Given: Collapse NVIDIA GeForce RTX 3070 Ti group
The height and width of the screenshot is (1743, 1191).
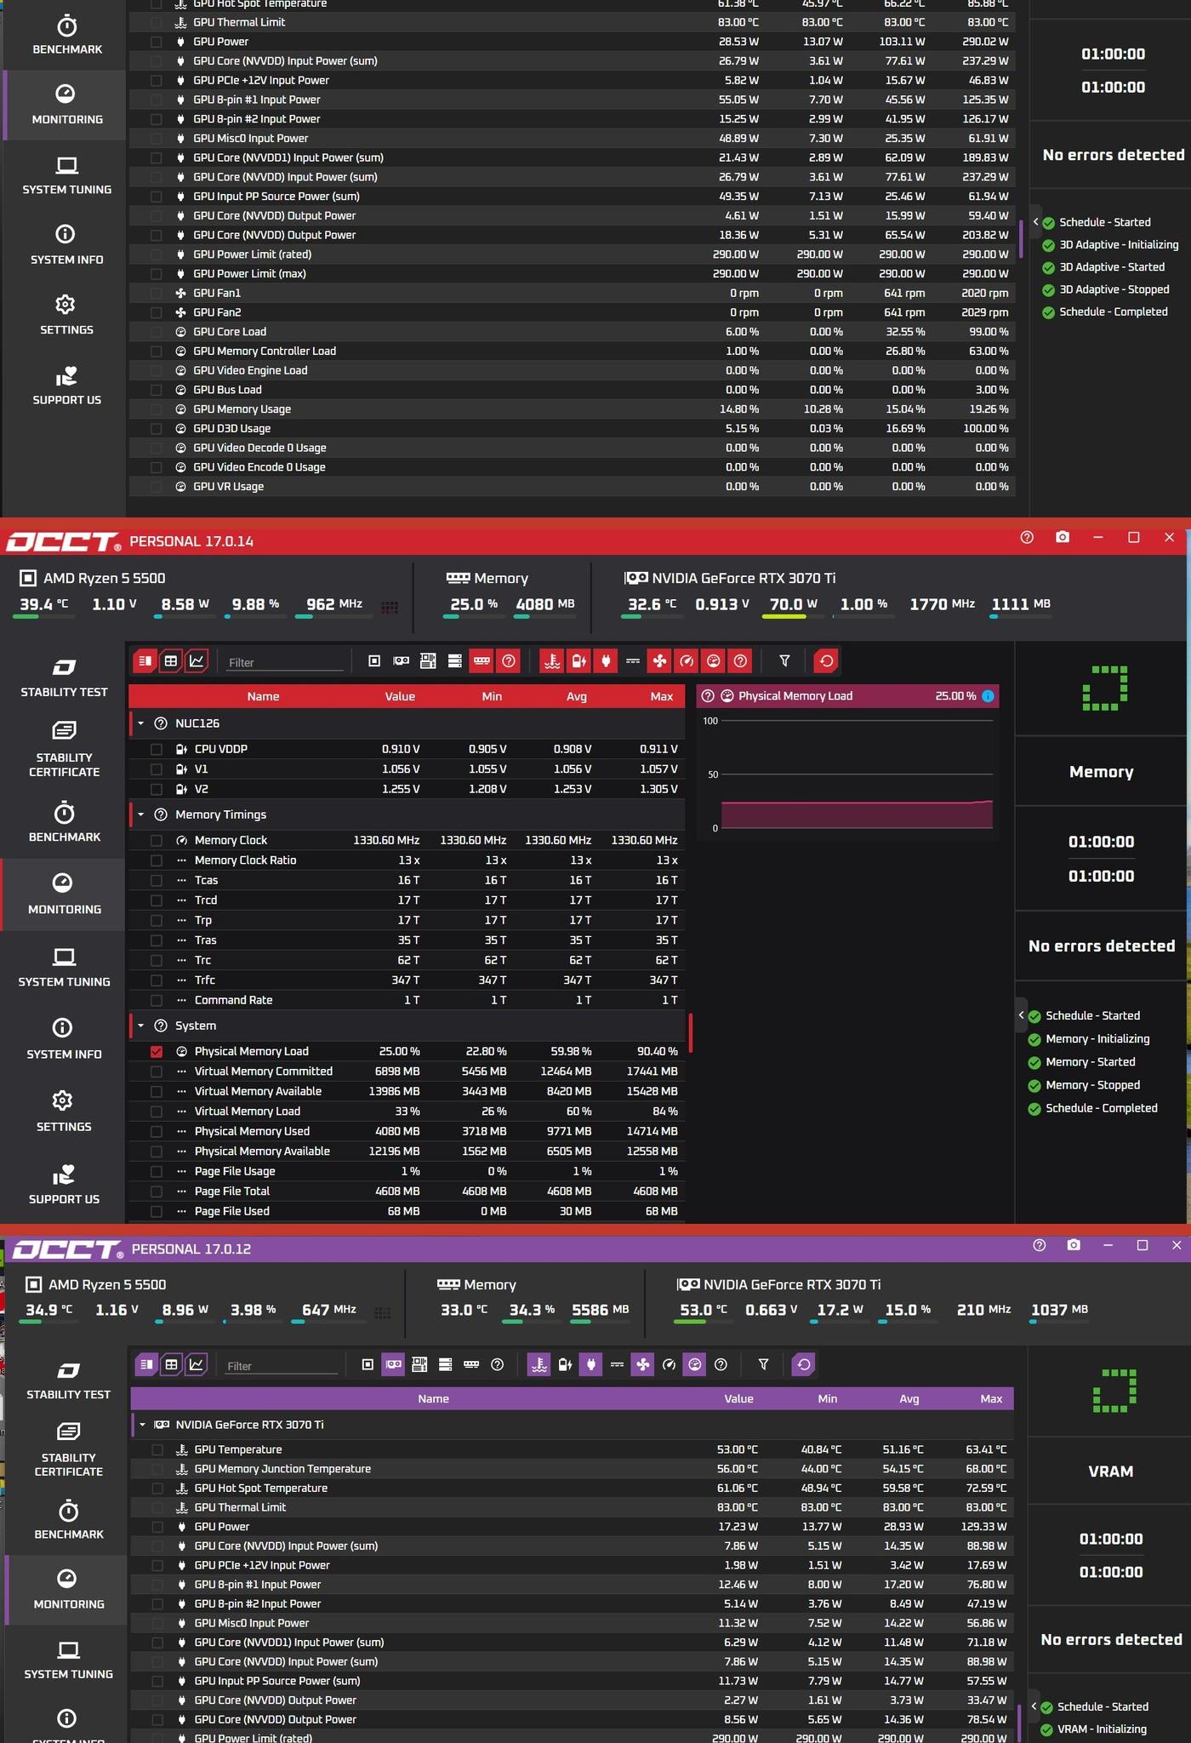Looking at the screenshot, I should (143, 1425).
